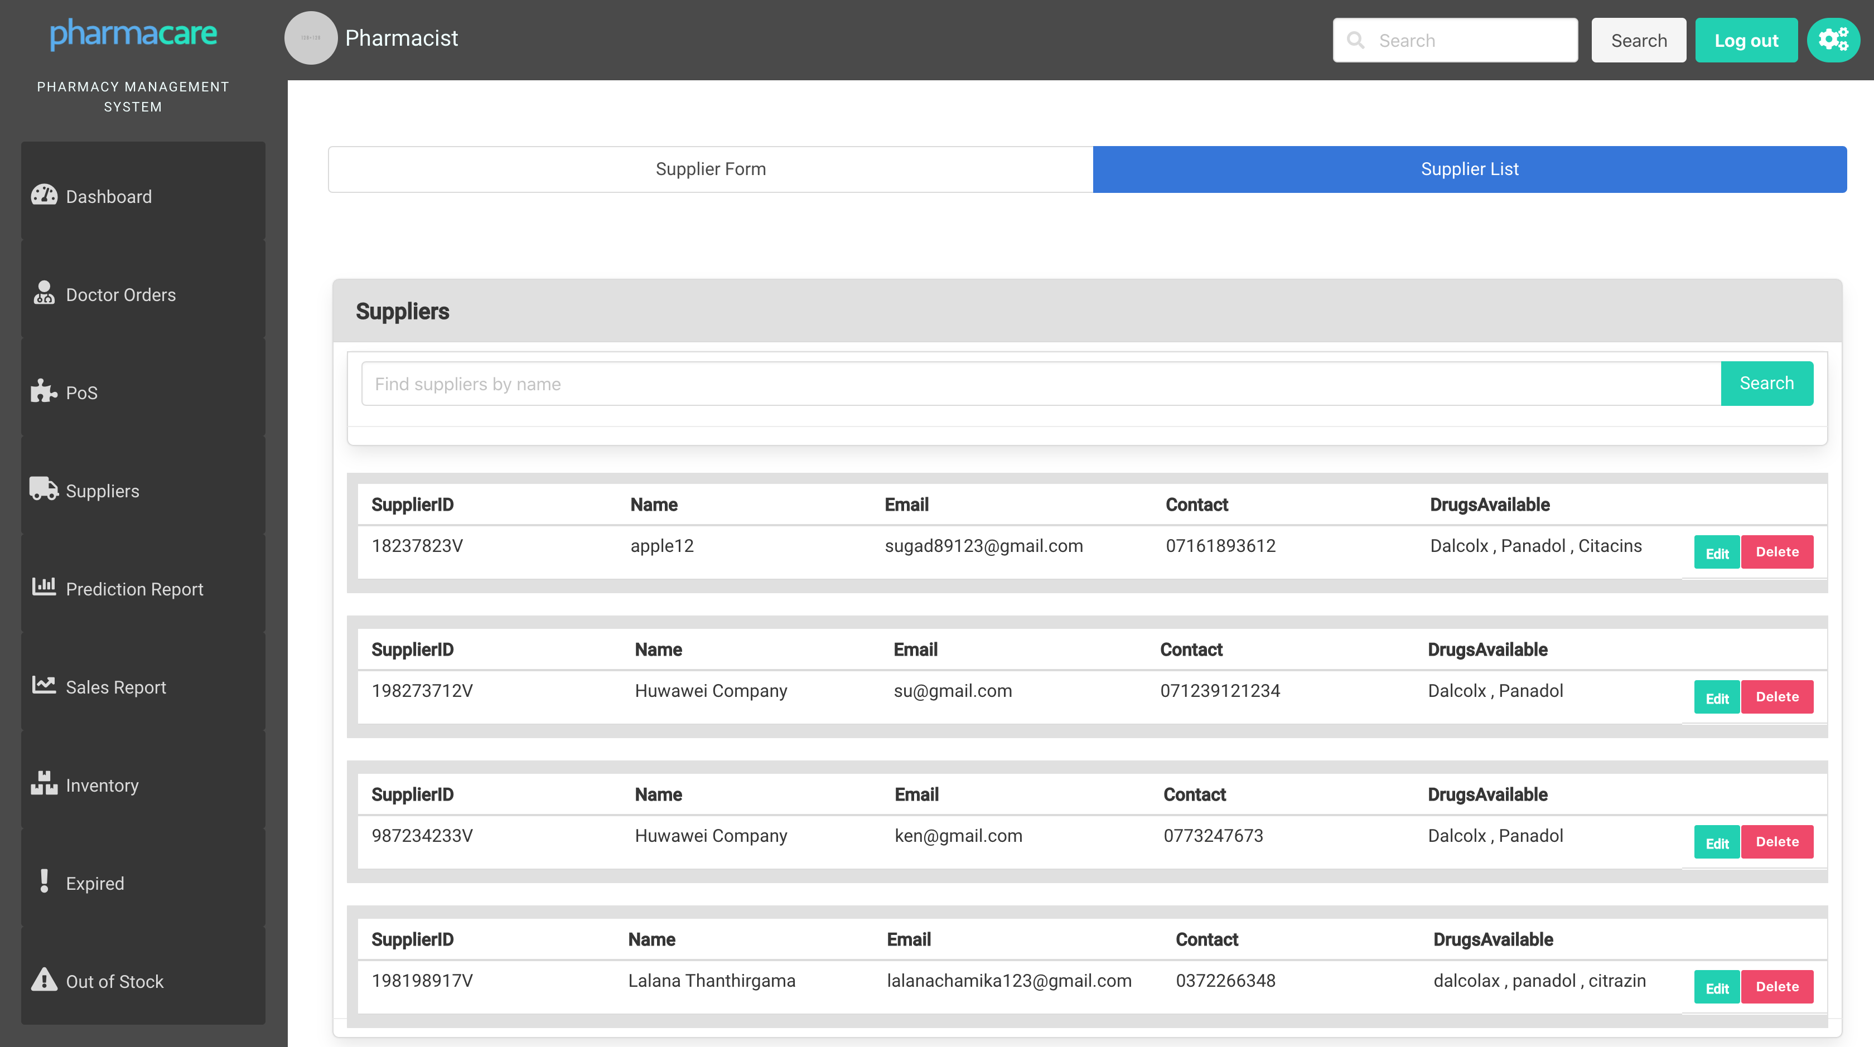Open Doctor Orders via its doctor icon
This screenshot has height=1047, width=1874.
tap(44, 293)
